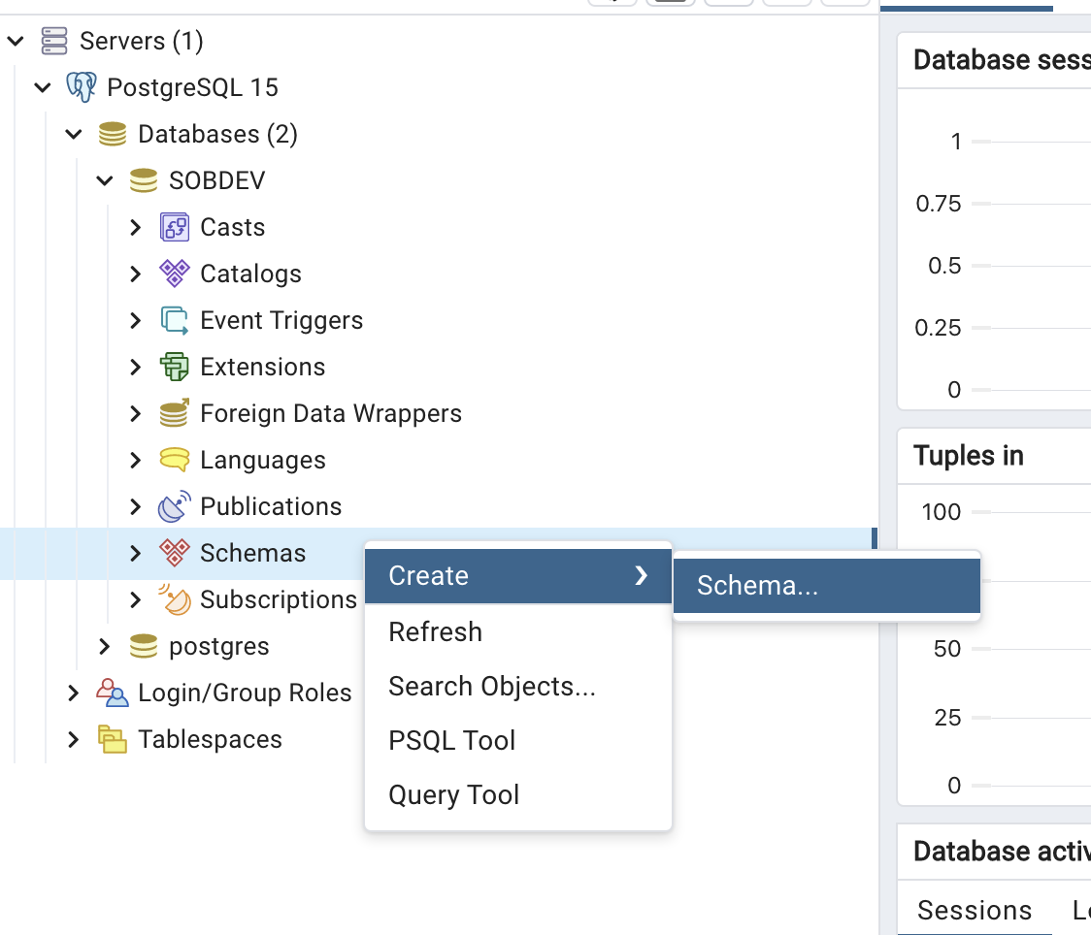Select the PostgreSQL 15 label
This screenshot has height=935, width=1091.
click(x=193, y=87)
